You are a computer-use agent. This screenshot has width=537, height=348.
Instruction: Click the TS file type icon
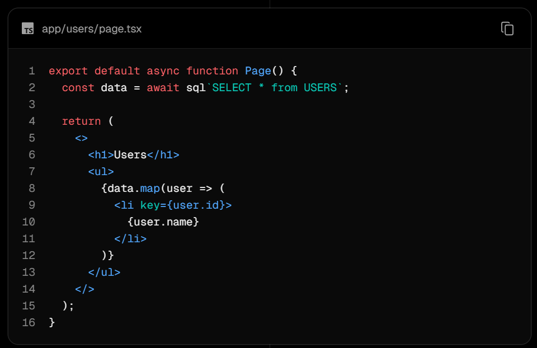pos(27,29)
